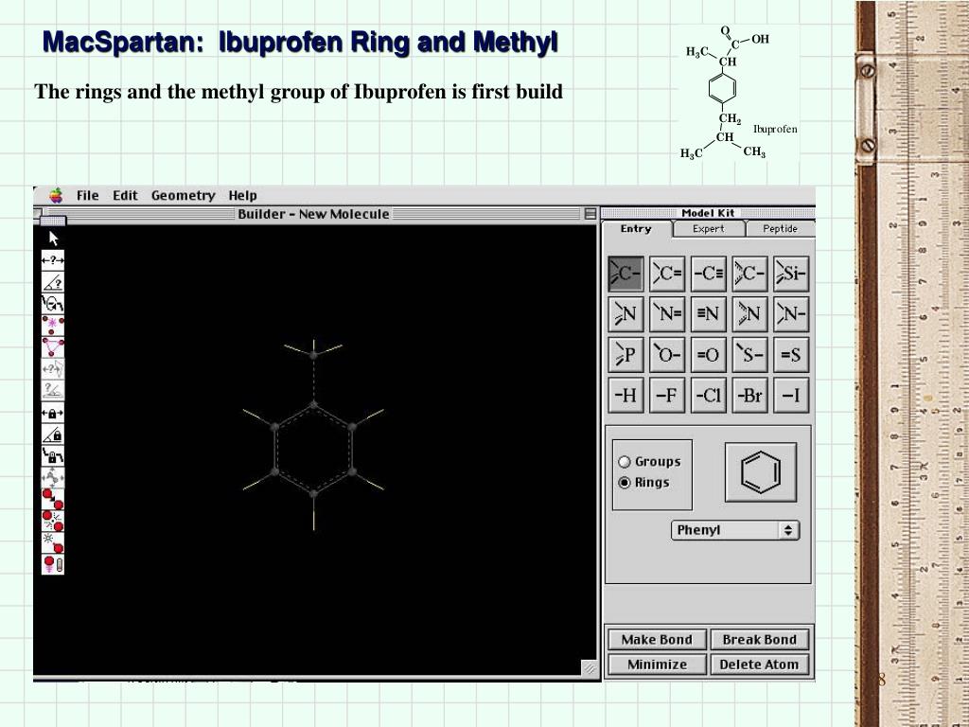The width and height of the screenshot is (969, 727).
Task: Open the Apple menu
Action: pyautogui.click(x=56, y=195)
